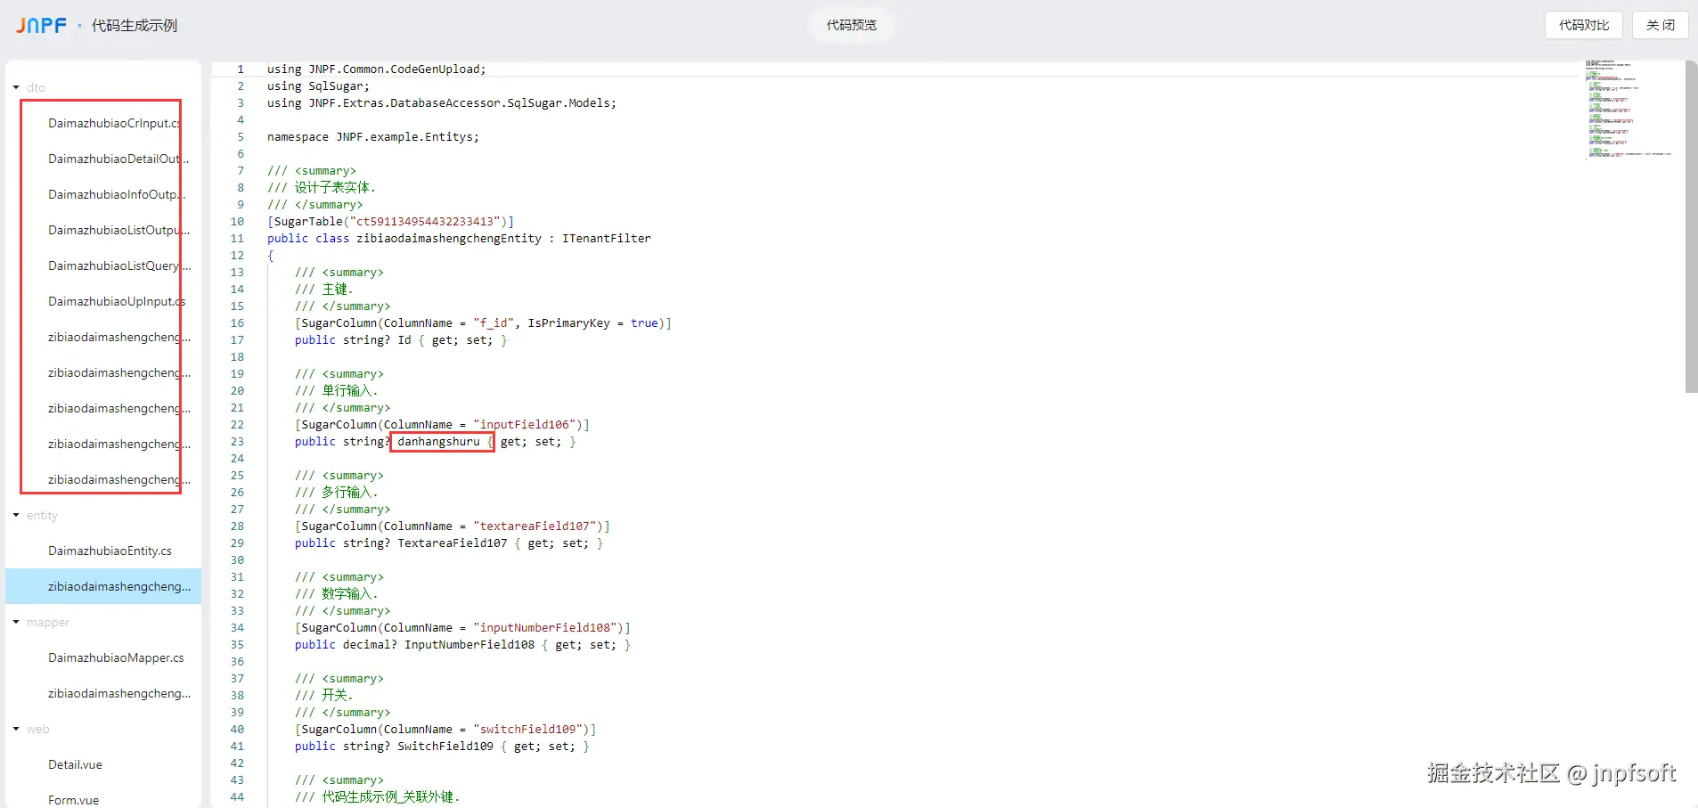Click the SugarTable attribute line
This screenshot has height=808, width=1698.
(x=390, y=222)
